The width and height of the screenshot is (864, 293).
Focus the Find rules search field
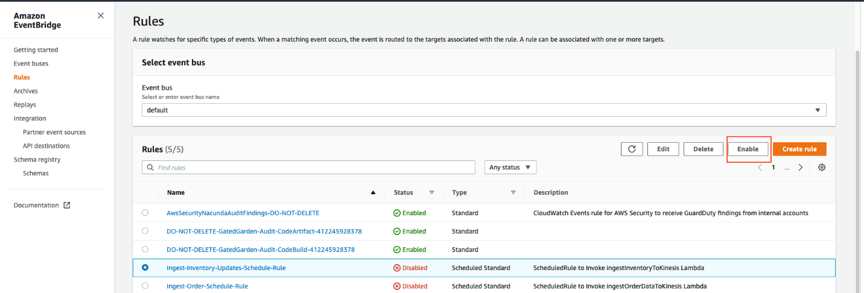click(x=308, y=167)
